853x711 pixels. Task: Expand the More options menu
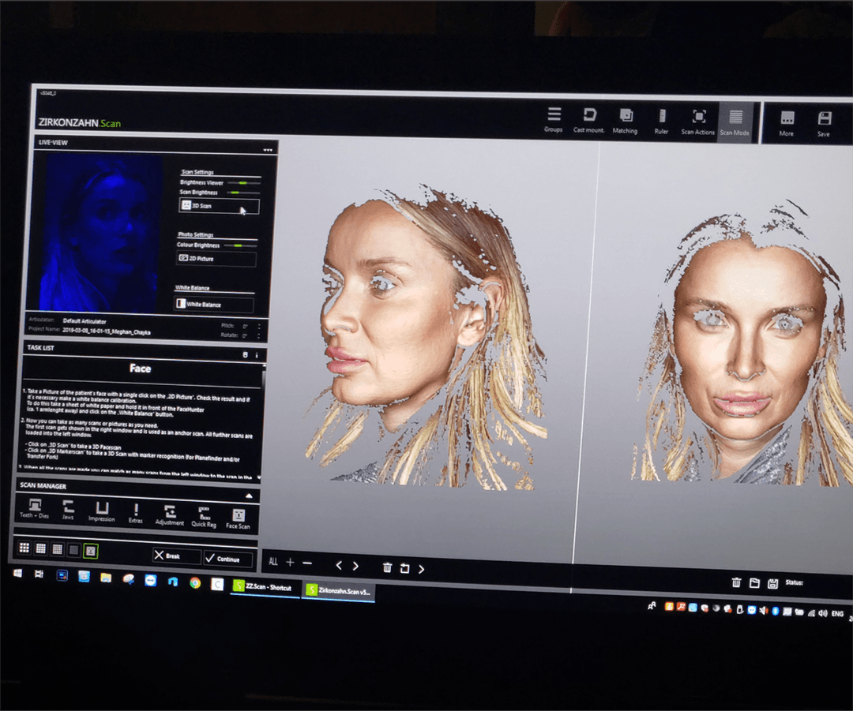(787, 122)
